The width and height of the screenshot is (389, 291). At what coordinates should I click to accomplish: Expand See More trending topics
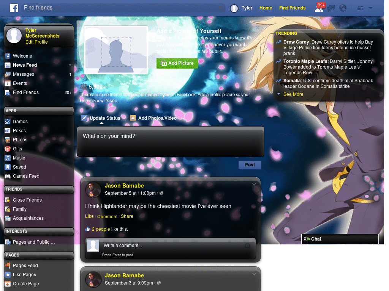[x=293, y=94]
